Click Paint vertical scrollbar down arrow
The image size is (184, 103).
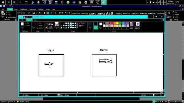[164, 90]
